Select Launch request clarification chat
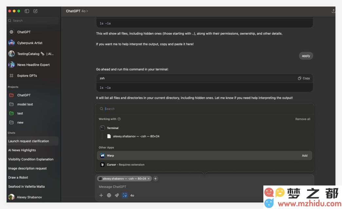 pyautogui.click(x=33, y=141)
